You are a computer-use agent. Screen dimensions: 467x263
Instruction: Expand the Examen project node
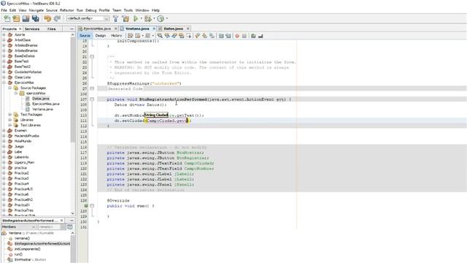click(x=4, y=131)
